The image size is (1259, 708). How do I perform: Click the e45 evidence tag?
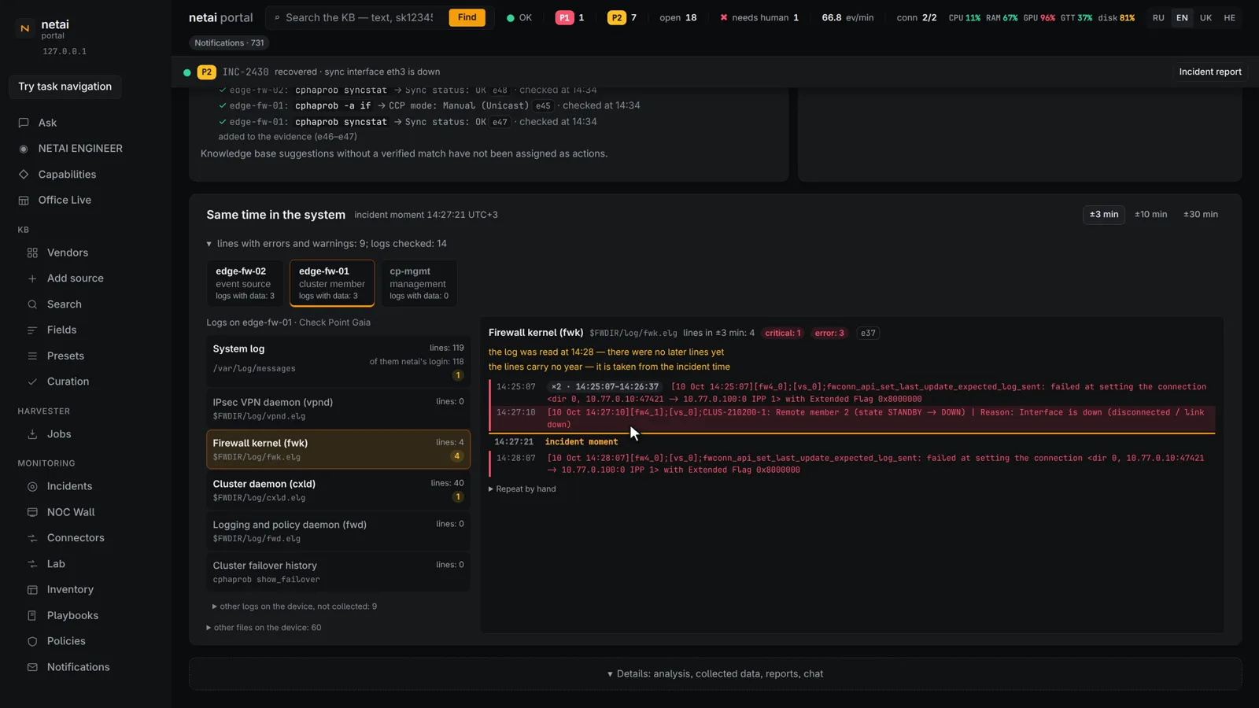pyautogui.click(x=543, y=106)
